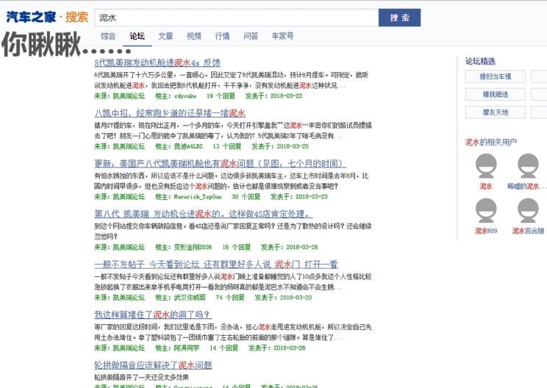Click poster name 变形金刚2036

click(193, 247)
